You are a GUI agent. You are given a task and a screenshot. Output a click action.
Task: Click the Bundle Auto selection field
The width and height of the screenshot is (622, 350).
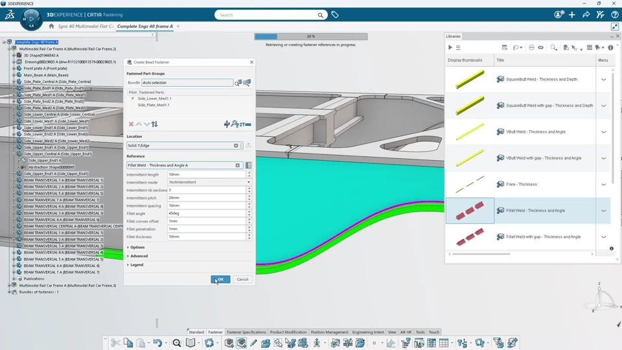187,82
